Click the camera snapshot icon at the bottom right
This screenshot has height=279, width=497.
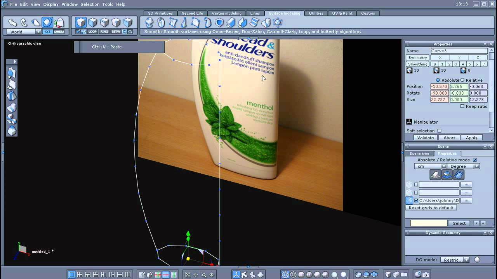coord(426,275)
